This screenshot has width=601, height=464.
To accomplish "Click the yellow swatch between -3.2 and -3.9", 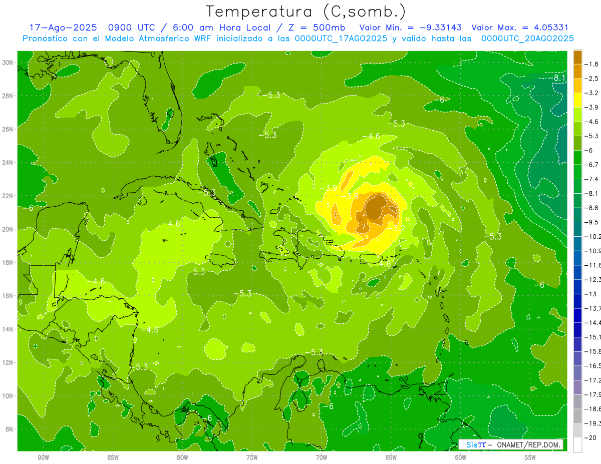I will click(577, 100).
